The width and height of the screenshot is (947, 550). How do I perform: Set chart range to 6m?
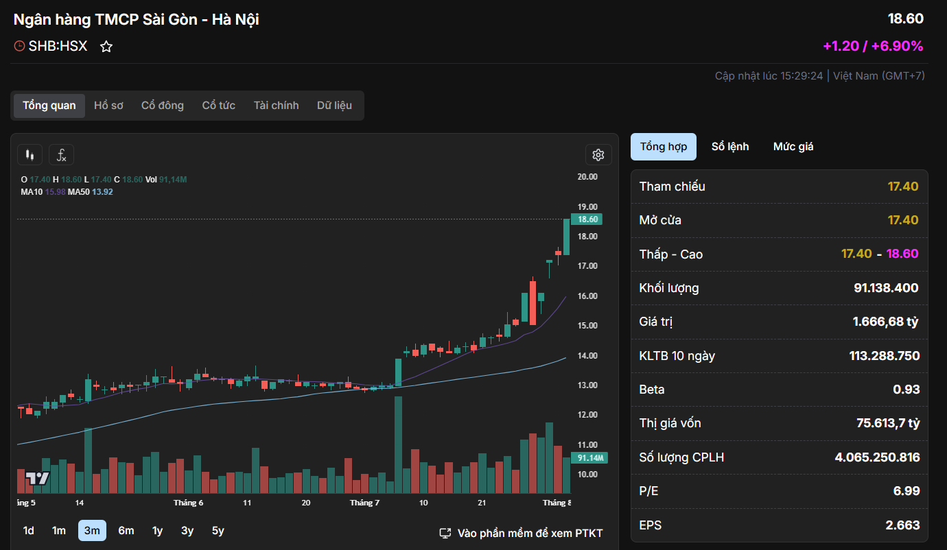click(x=126, y=531)
